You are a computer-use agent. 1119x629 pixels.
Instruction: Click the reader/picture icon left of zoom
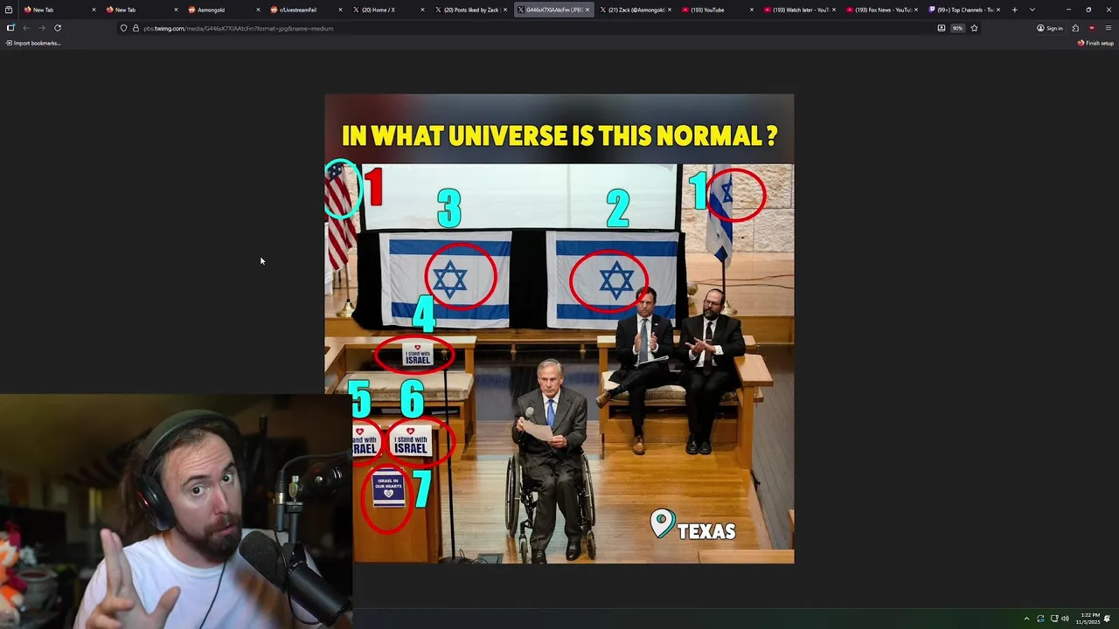pyautogui.click(x=942, y=28)
